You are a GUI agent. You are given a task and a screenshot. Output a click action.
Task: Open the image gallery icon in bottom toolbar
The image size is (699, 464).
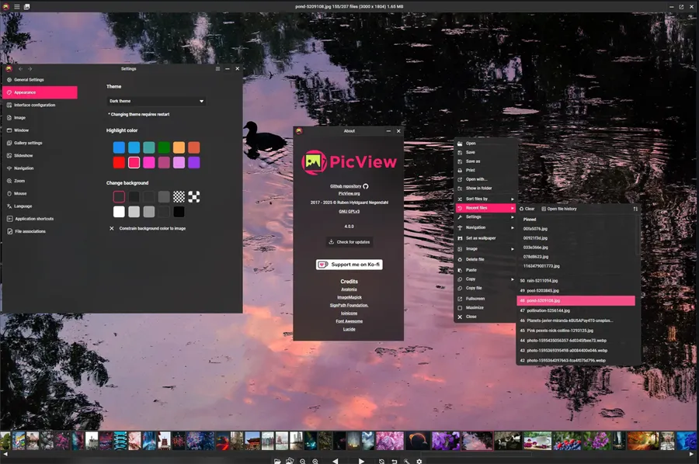click(290, 461)
